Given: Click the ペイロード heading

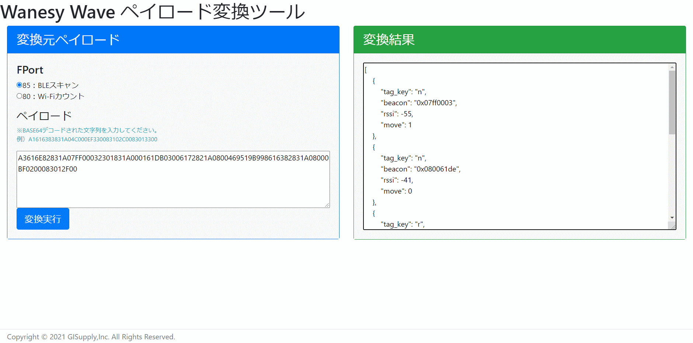Looking at the screenshot, I should 44,116.
